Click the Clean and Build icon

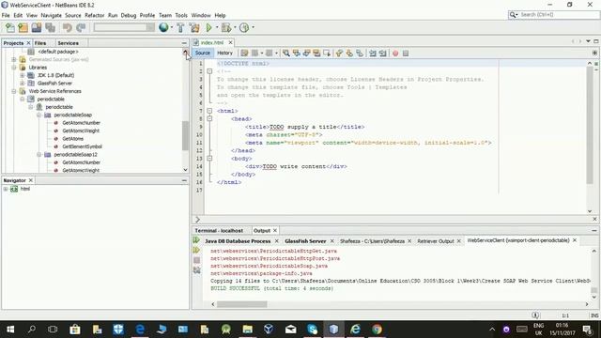(194, 27)
